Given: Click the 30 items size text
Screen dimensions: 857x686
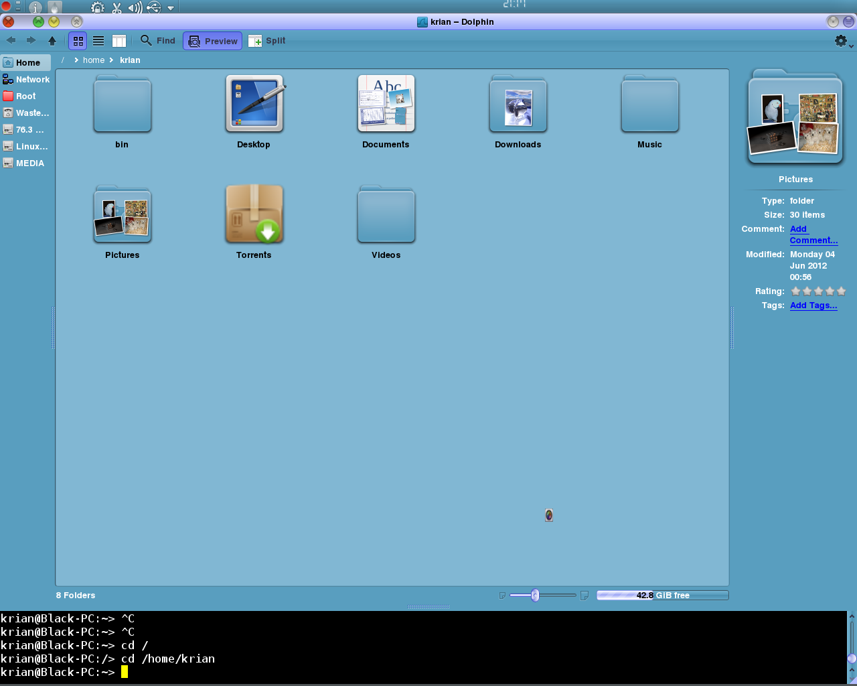Looking at the screenshot, I should [807, 215].
